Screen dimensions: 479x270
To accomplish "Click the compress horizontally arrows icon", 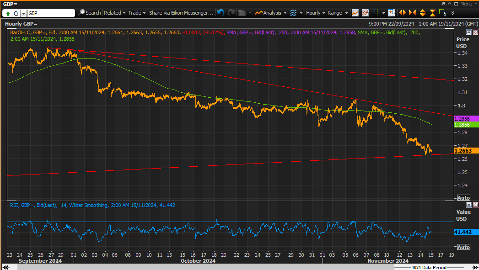I will click(x=412, y=13).
